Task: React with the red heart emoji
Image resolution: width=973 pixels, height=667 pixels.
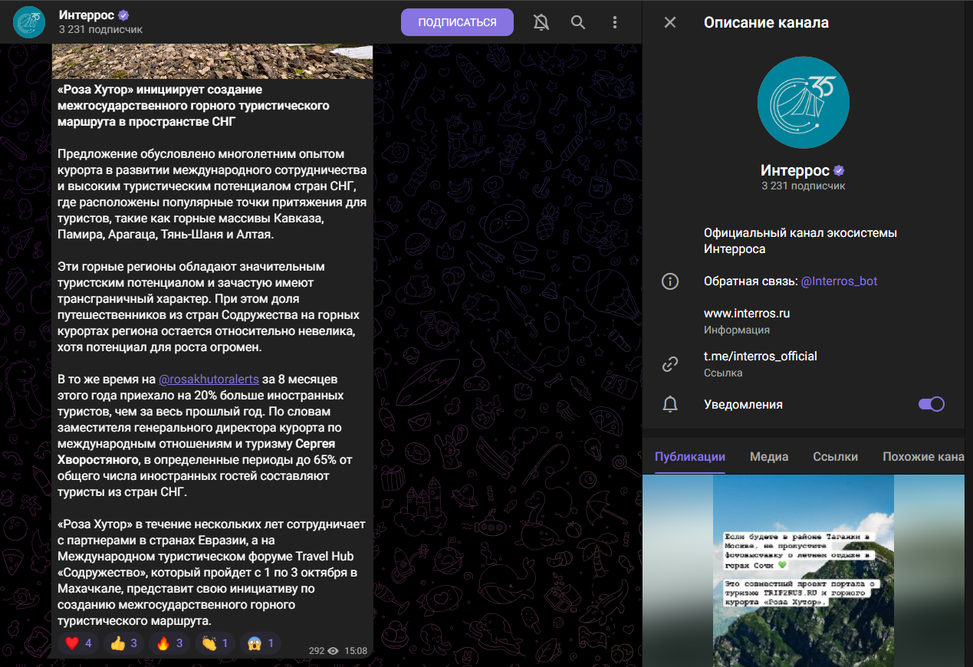Action: click(x=77, y=643)
